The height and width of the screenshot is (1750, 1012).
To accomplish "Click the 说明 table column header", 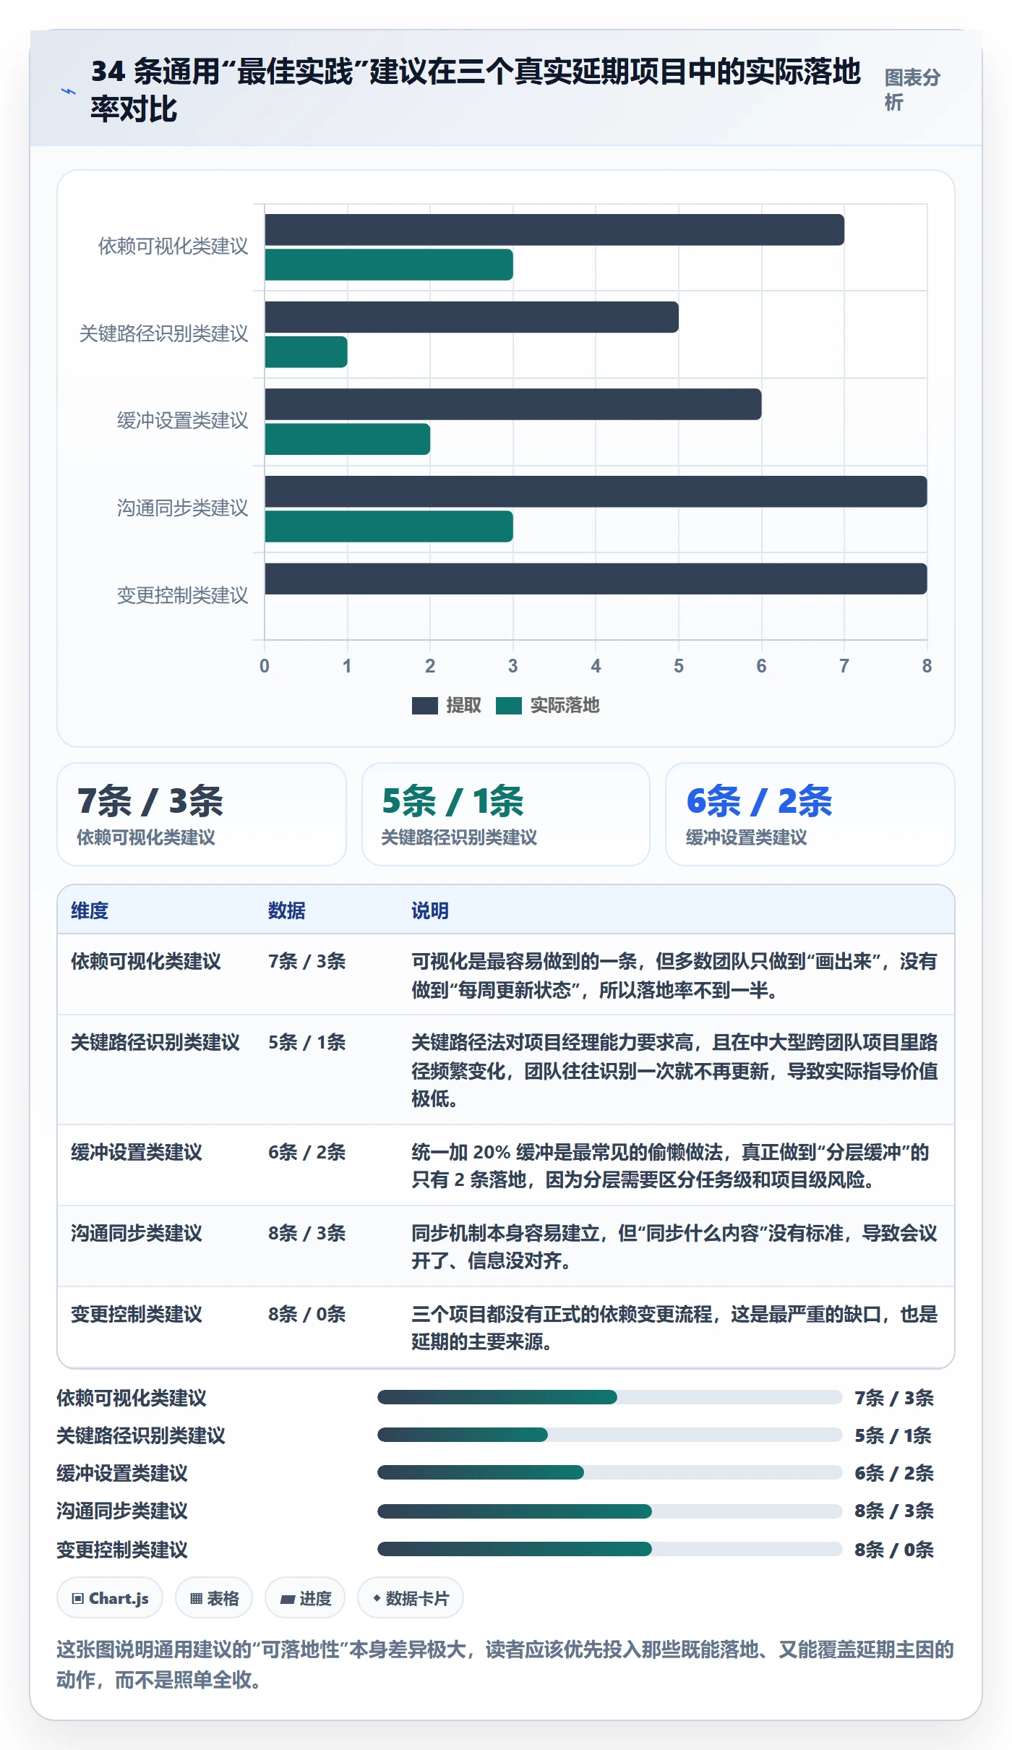I will tap(430, 910).
